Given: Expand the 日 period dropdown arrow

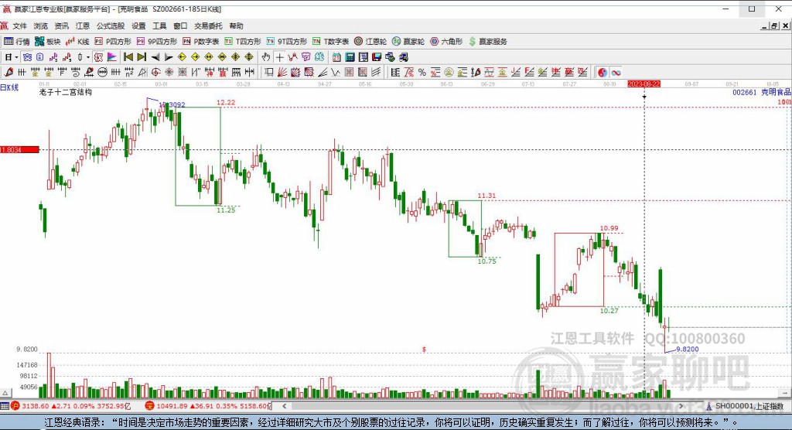Looking at the screenshot, I should pyautogui.click(x=16, y=57).
